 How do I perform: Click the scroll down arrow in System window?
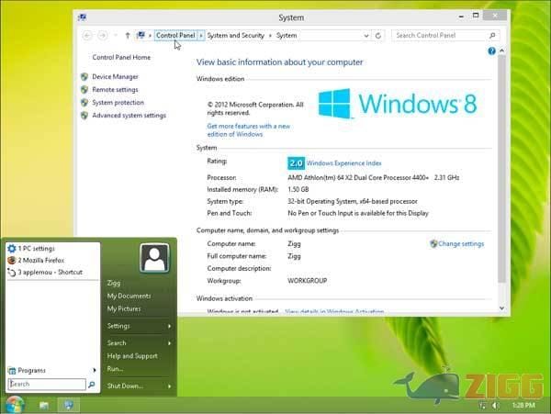tap(501, 308)
